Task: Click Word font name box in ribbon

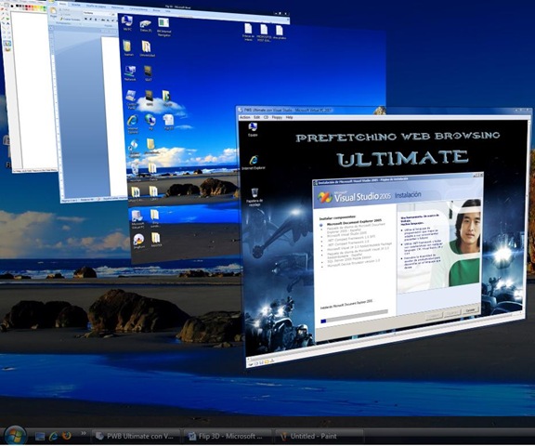Action: pyautogui.click(x=98, y=13)
